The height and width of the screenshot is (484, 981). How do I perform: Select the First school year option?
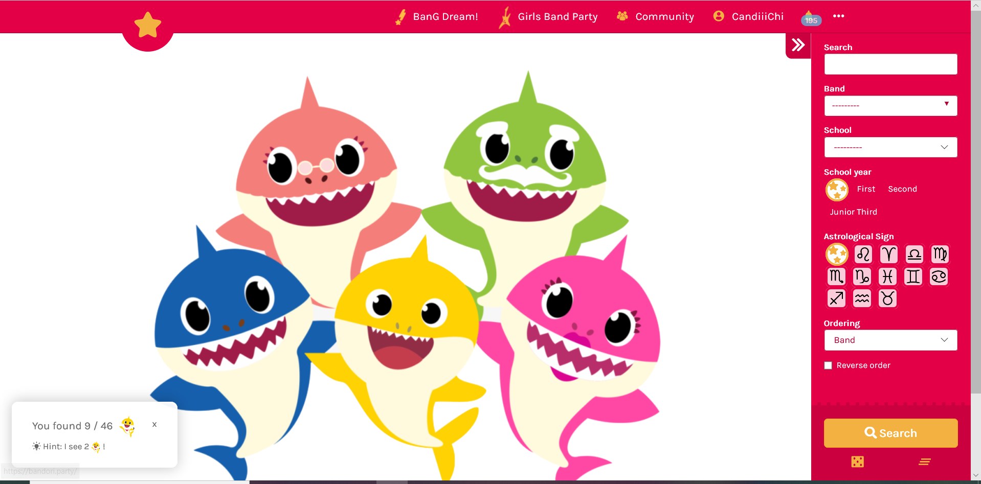(x=866, y=189)
